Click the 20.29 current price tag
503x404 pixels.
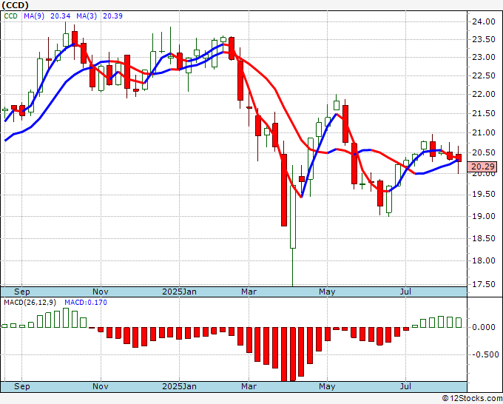coord(483,167)
